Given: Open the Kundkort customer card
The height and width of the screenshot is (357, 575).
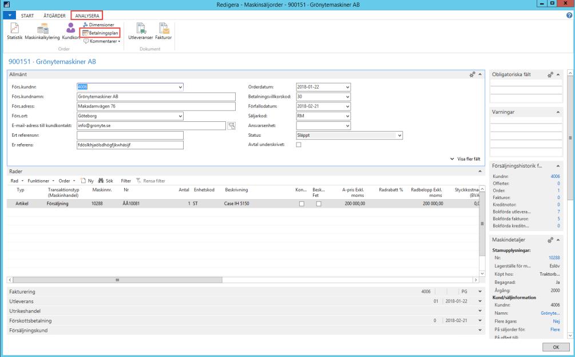Looking at the screenshot, I should click(70, 31).
